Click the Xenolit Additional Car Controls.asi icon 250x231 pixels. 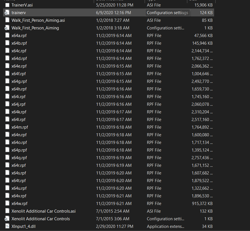[7, 211]
